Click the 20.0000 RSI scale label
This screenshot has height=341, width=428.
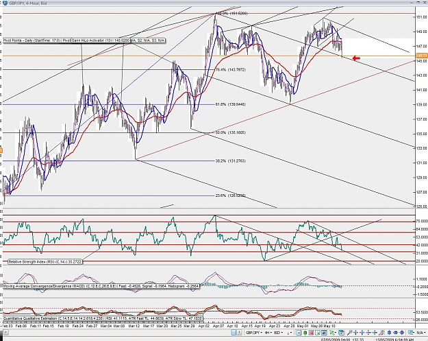[422, 261]
